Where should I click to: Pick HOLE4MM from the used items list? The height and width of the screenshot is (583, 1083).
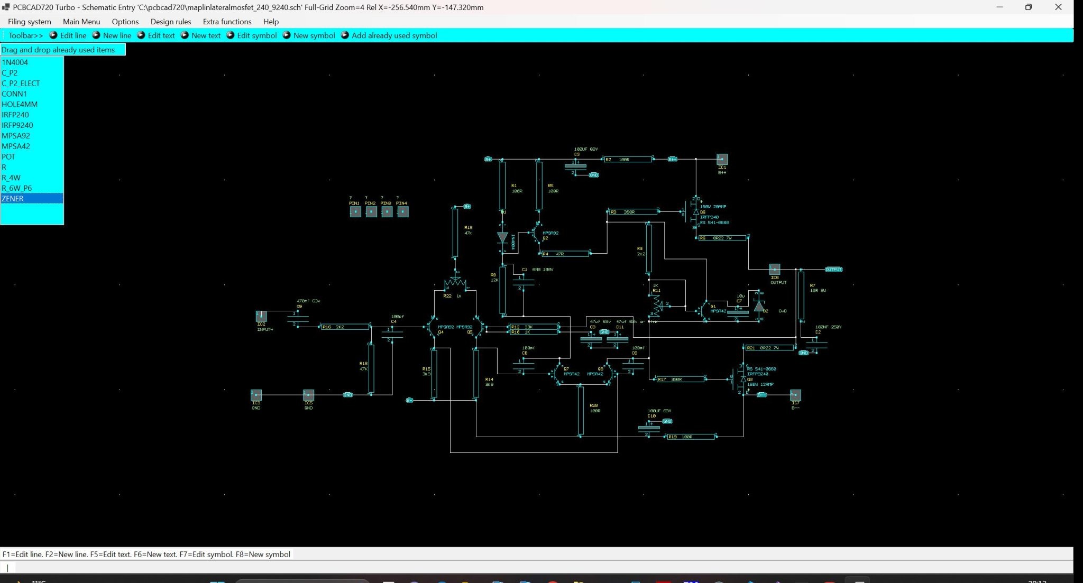click(32, 104)
